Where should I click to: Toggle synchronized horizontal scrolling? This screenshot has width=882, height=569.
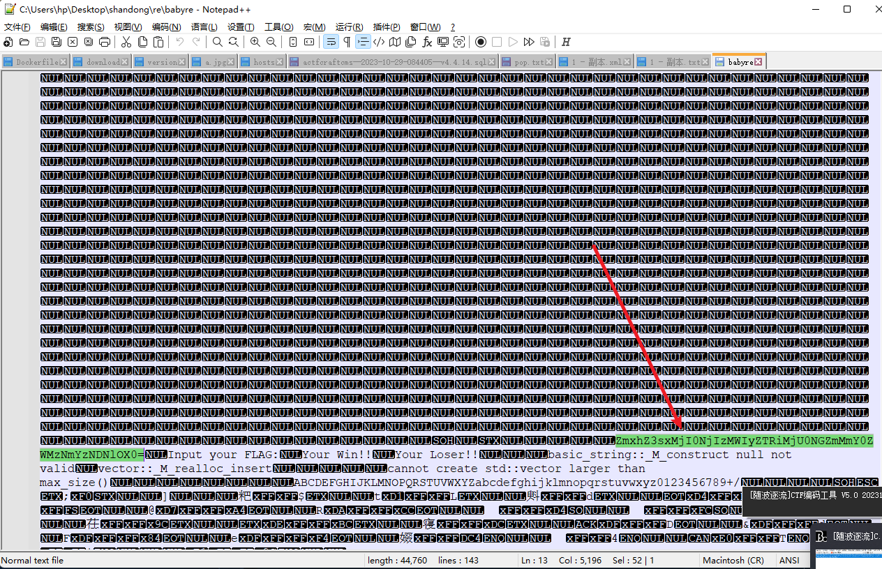point(309,42)
